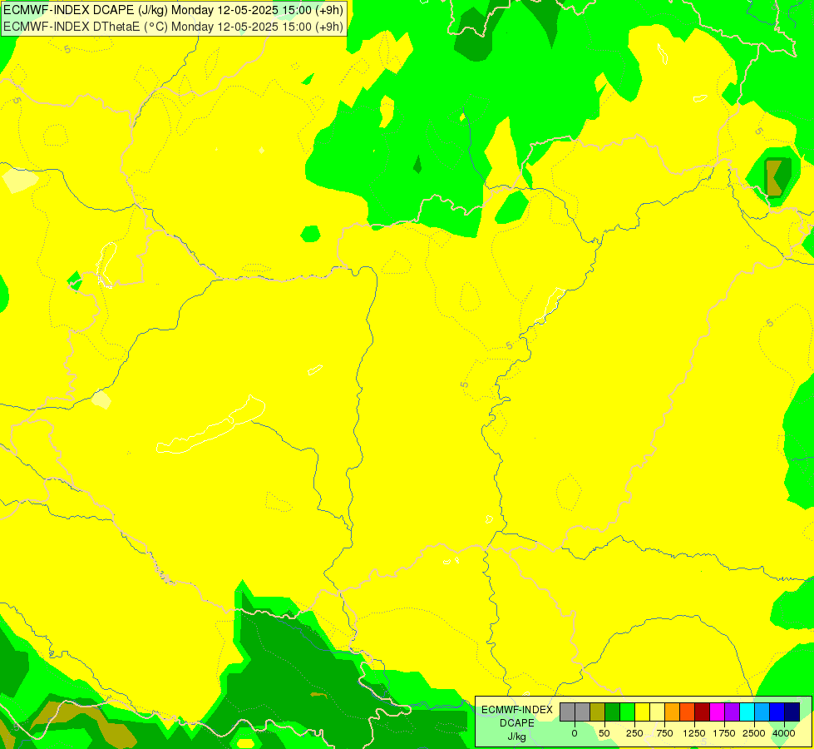Click the legend value 750
The height and width of the screenshot is (749, 814).
point(664,733)
